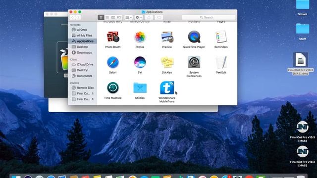This screenshot has height=178, width=317.
Task: Click the iCloud sidebar heading
Action: (x=73, y=59)
